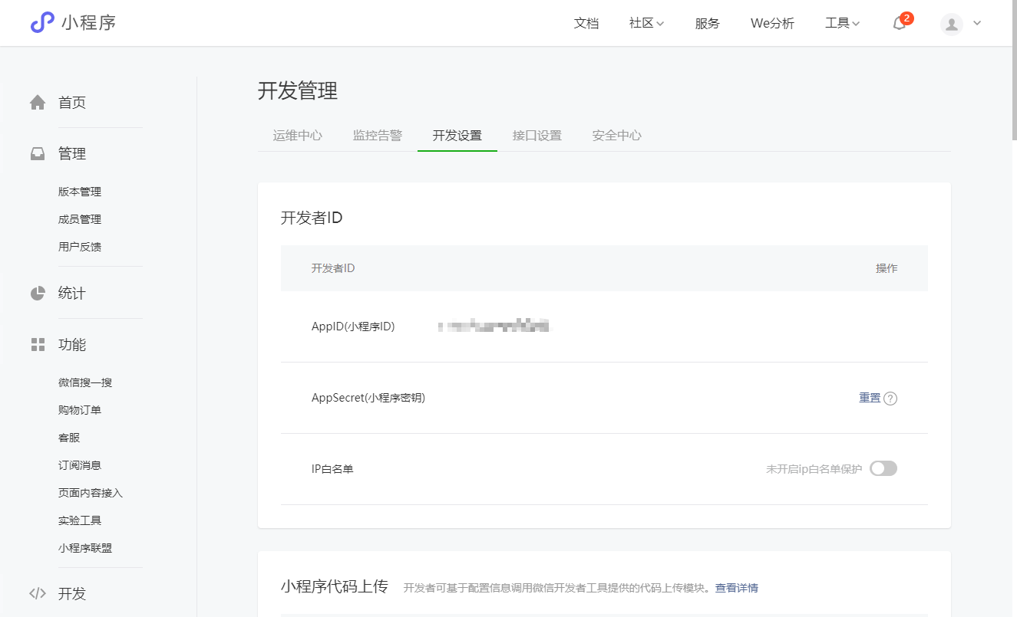Open We分析 in the top navigation
The height and width of the screenshot is (617, 1017).
772,23
